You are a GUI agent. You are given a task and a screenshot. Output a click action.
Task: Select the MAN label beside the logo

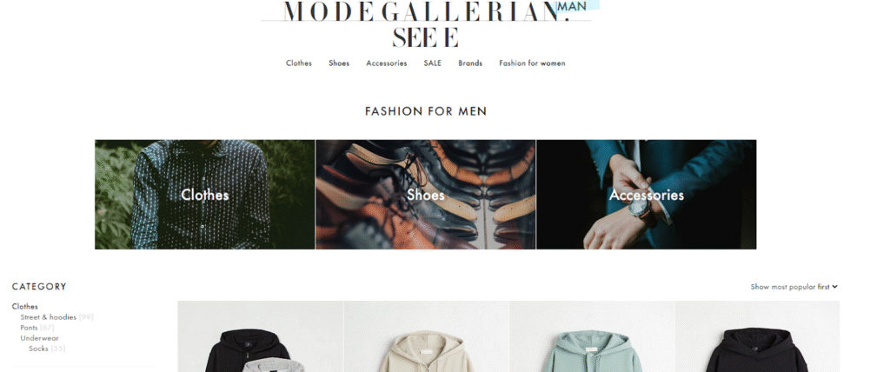click(572, 6)
